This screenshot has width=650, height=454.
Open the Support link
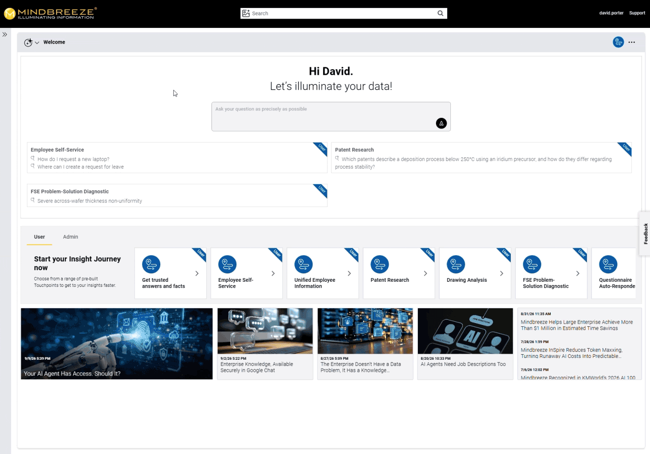point(637,13)
